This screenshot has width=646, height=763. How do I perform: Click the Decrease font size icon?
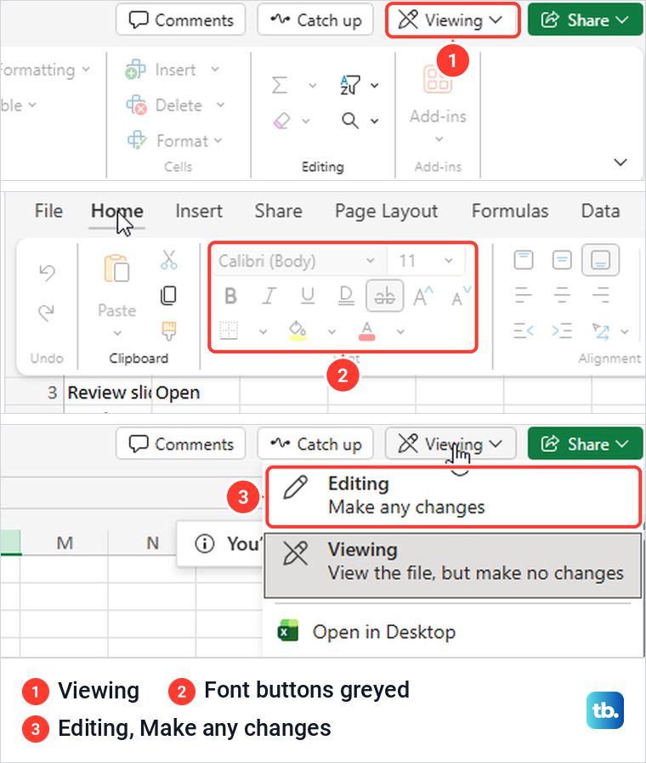(461, 296)
